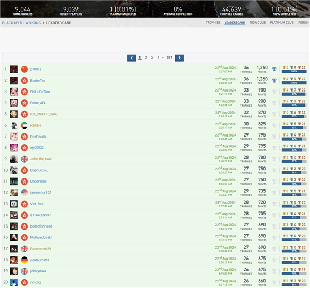
Task: Open xjx00022 profile link
Action: 37,148
